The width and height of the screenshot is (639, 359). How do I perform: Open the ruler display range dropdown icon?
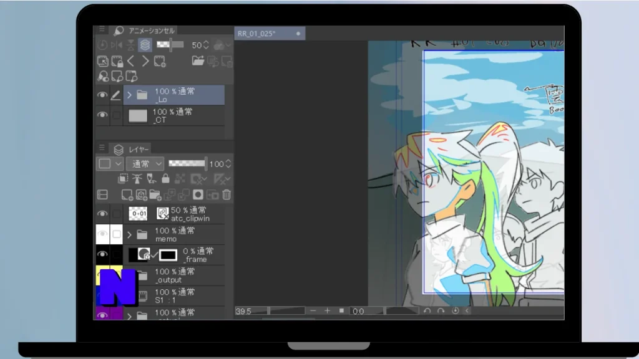tap(222, 179)
